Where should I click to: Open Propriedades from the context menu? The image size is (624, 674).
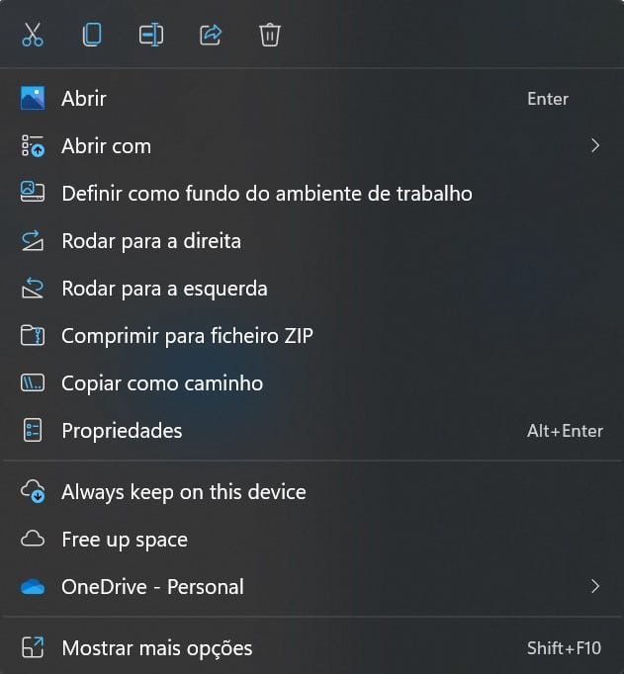(122, 431)
